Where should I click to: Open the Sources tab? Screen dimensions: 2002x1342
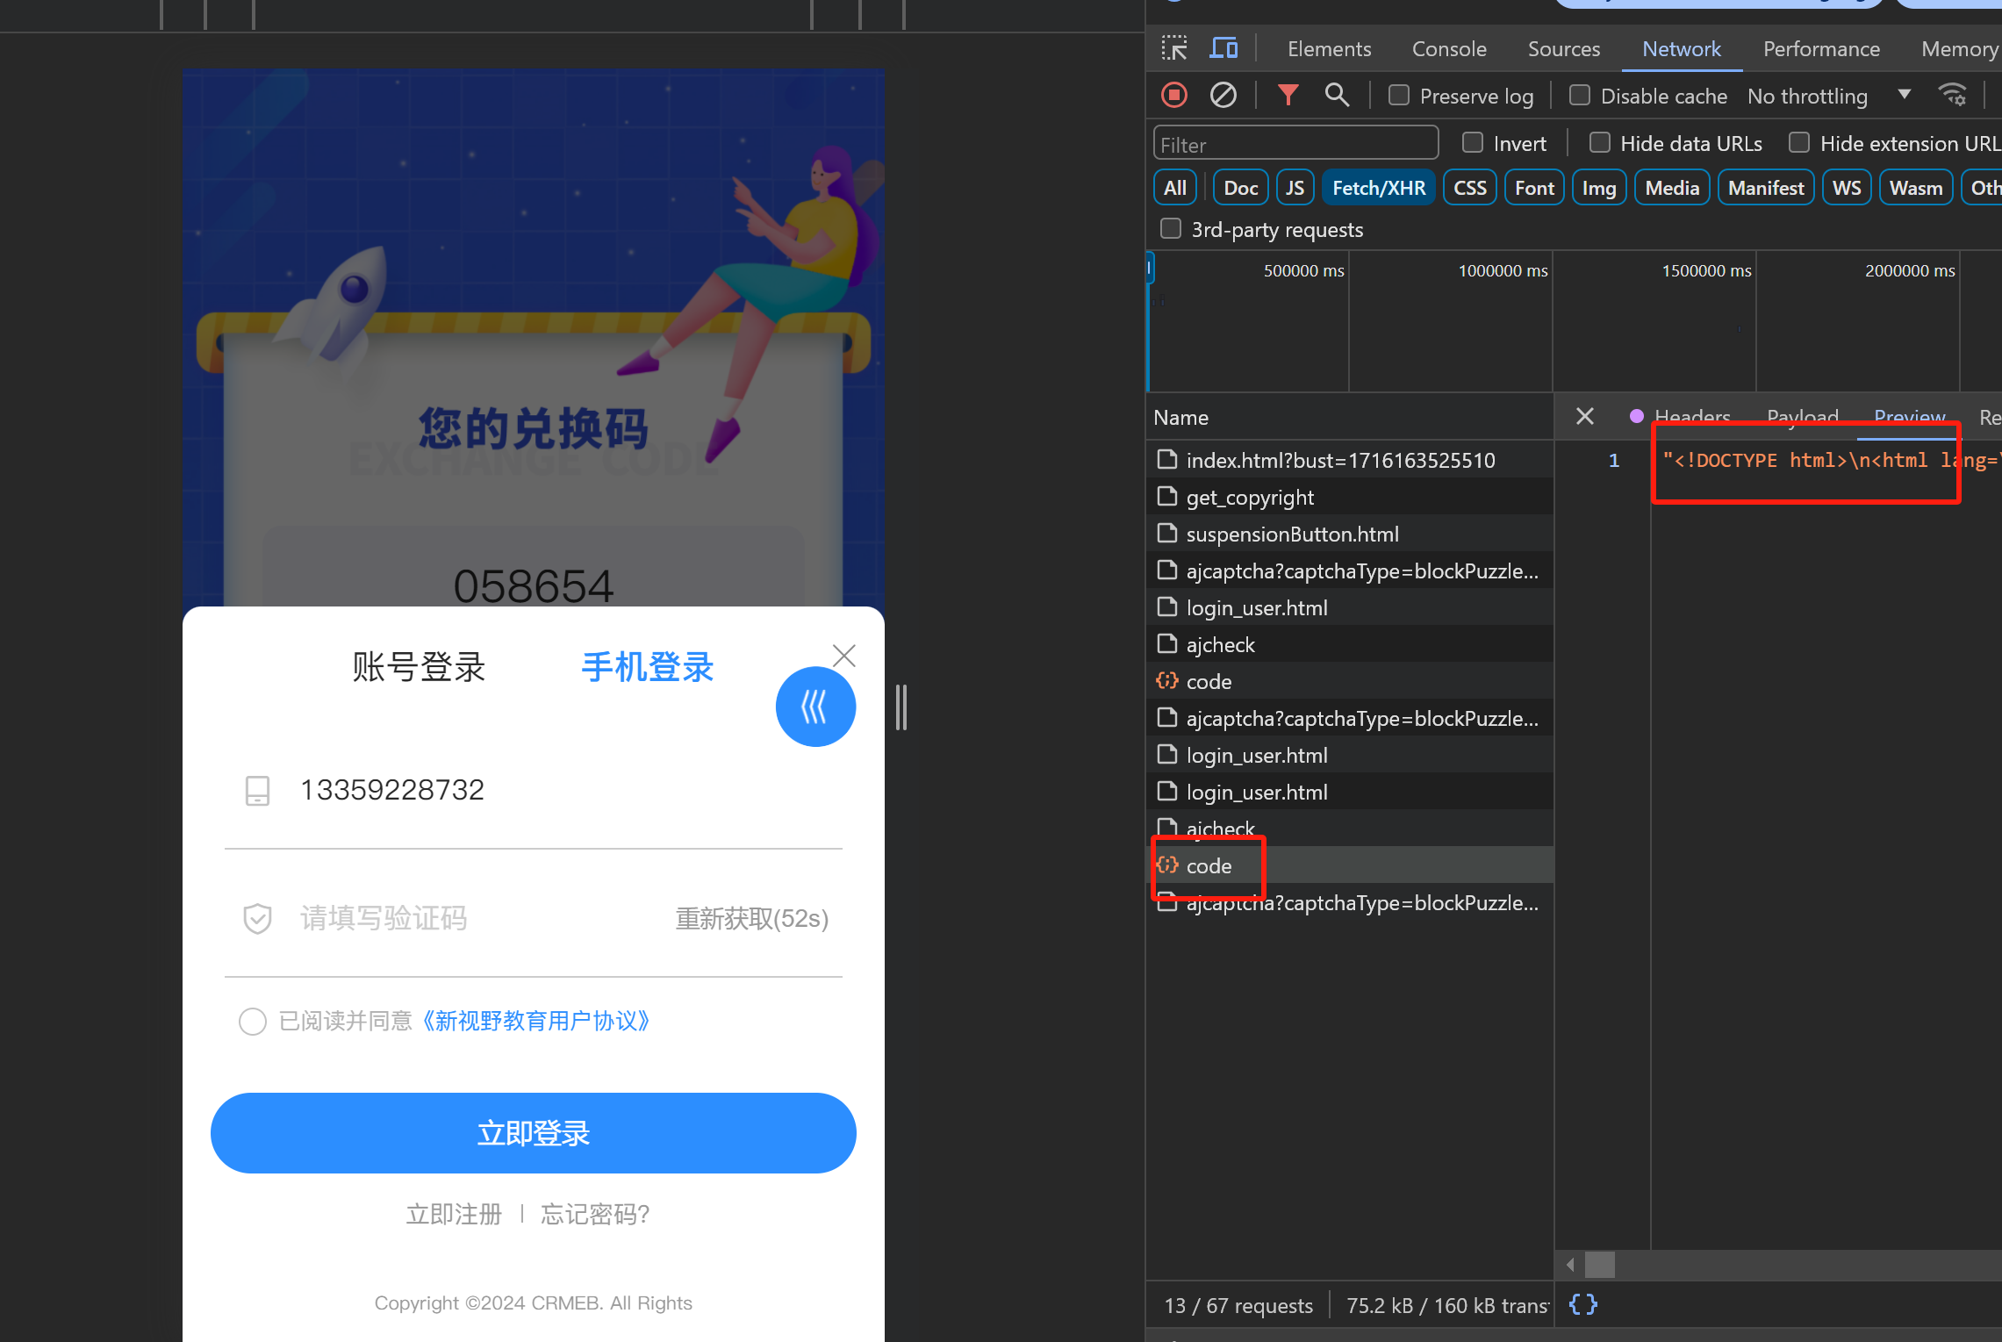click(x=1564, y=49)
